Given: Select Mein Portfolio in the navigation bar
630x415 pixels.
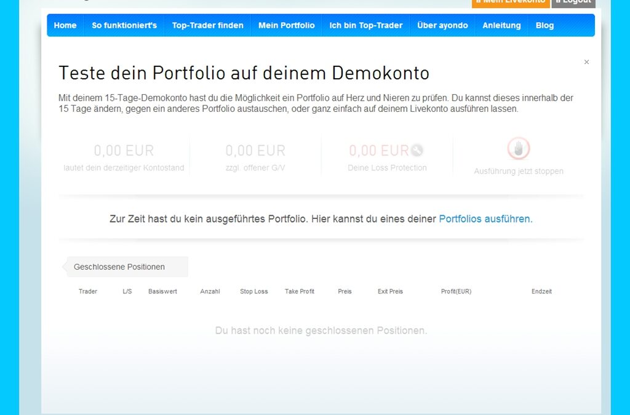Looking at the screenshot, I should [286, 25].
